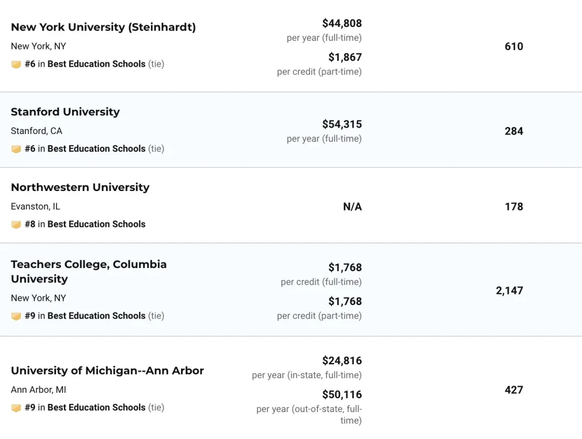This screenshot has width=582, height=439.
Task: Click Best Education Schools link under Michigan
Action: click(x=96, y=407)
